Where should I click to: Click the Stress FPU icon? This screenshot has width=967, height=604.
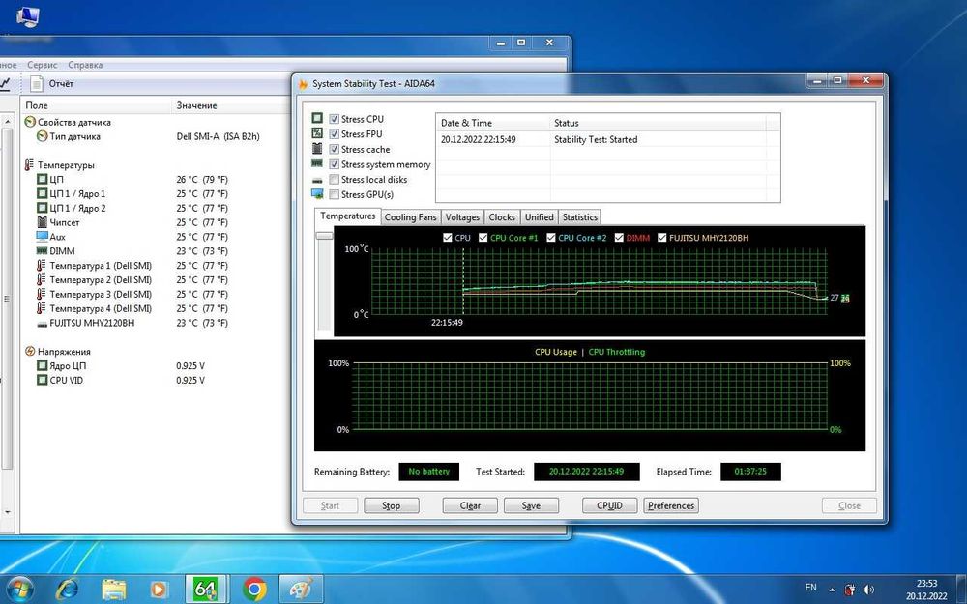pyautogui.click(x=317, y=133)
